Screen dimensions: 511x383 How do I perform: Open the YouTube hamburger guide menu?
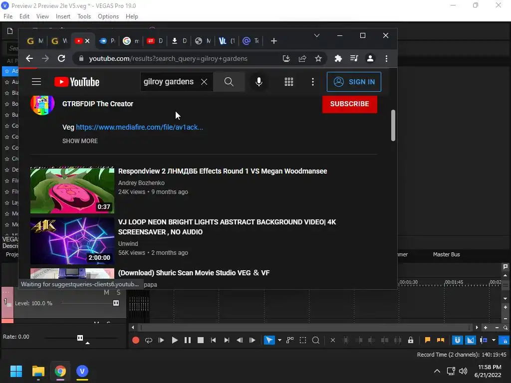tap(36, 82)
